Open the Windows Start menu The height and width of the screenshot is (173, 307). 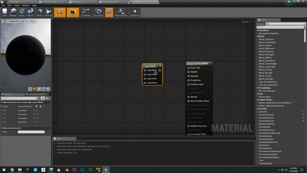[4, 170]
